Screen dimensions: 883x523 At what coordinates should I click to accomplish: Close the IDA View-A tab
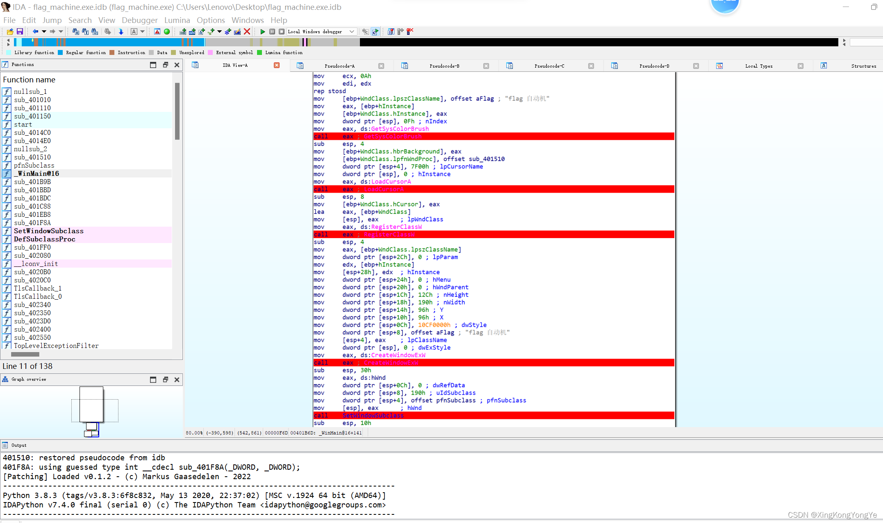(x=277, y=65)
